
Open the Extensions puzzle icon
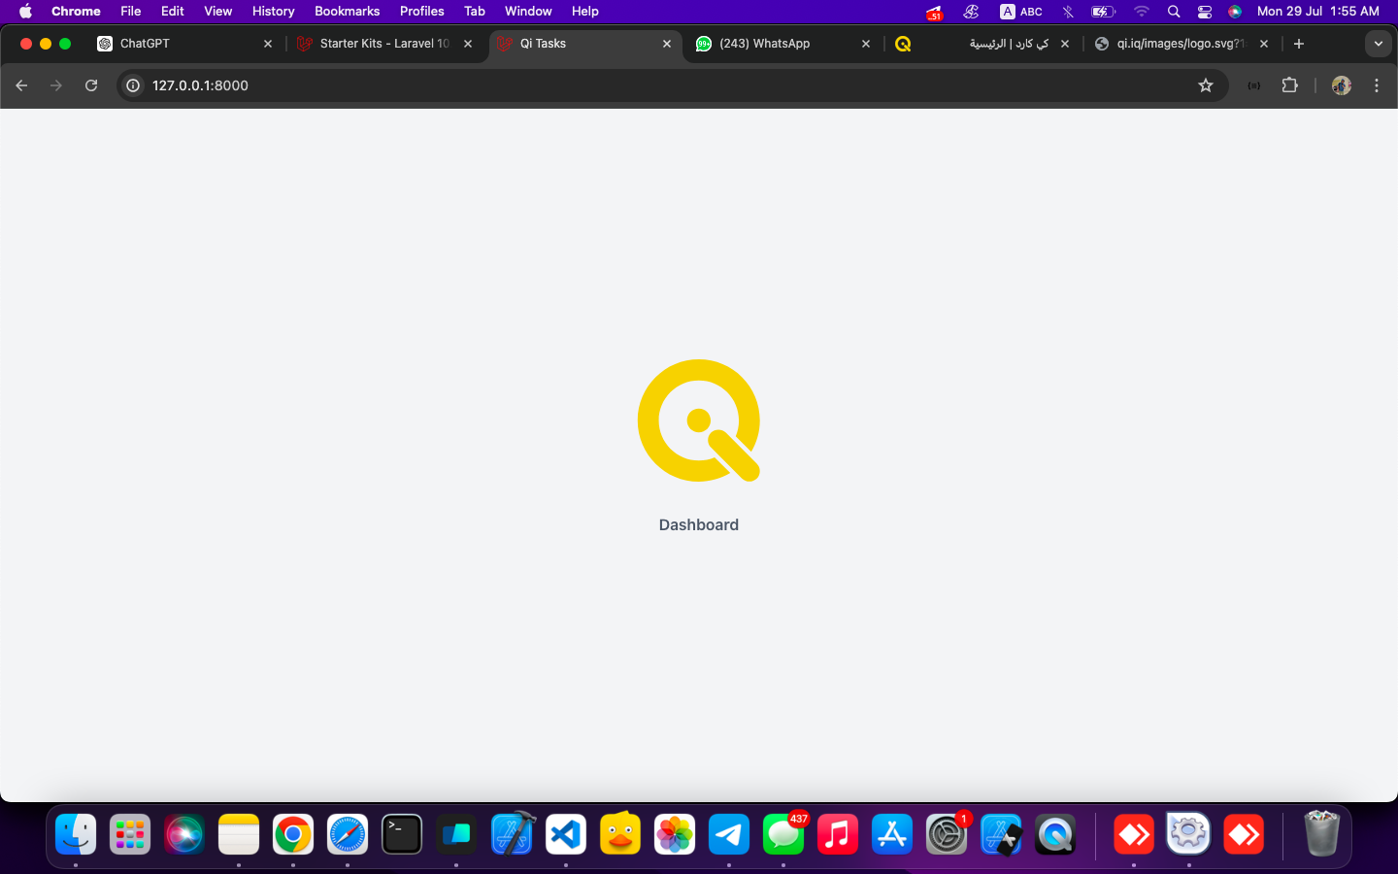[1289, 85]
